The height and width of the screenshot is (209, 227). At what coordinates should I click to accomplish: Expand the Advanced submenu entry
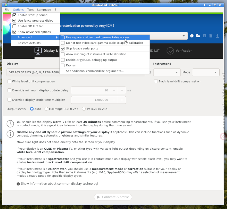35,37
